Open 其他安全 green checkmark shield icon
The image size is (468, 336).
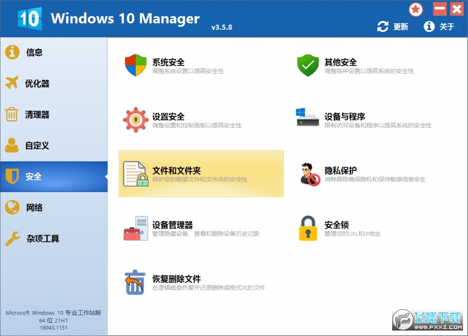308,65
